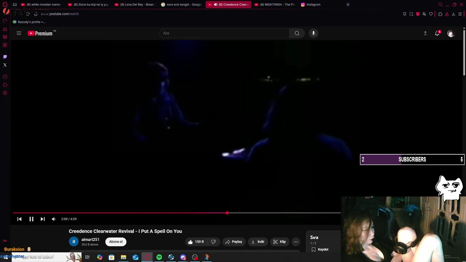This screenshot has width=466, height=262.
Task: Open Opera easy setup menu icon
Action: [x=460, y=14]
